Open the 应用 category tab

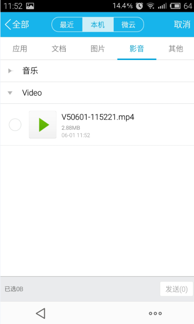click(x=20, y=49)
